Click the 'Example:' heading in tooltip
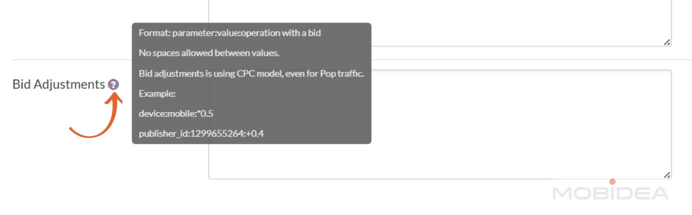Screen dimensions: 692x215 (157, 94)
